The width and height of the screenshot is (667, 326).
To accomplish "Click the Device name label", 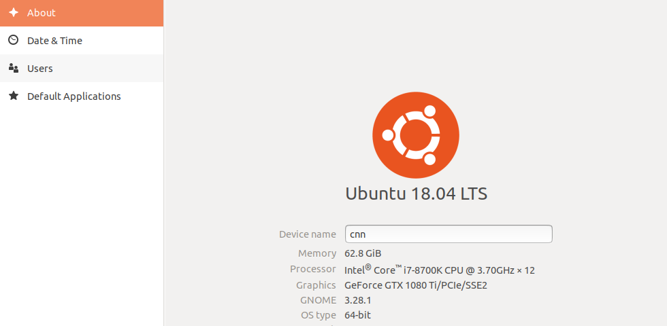I will pyautogui.click(x=308, y=234).
